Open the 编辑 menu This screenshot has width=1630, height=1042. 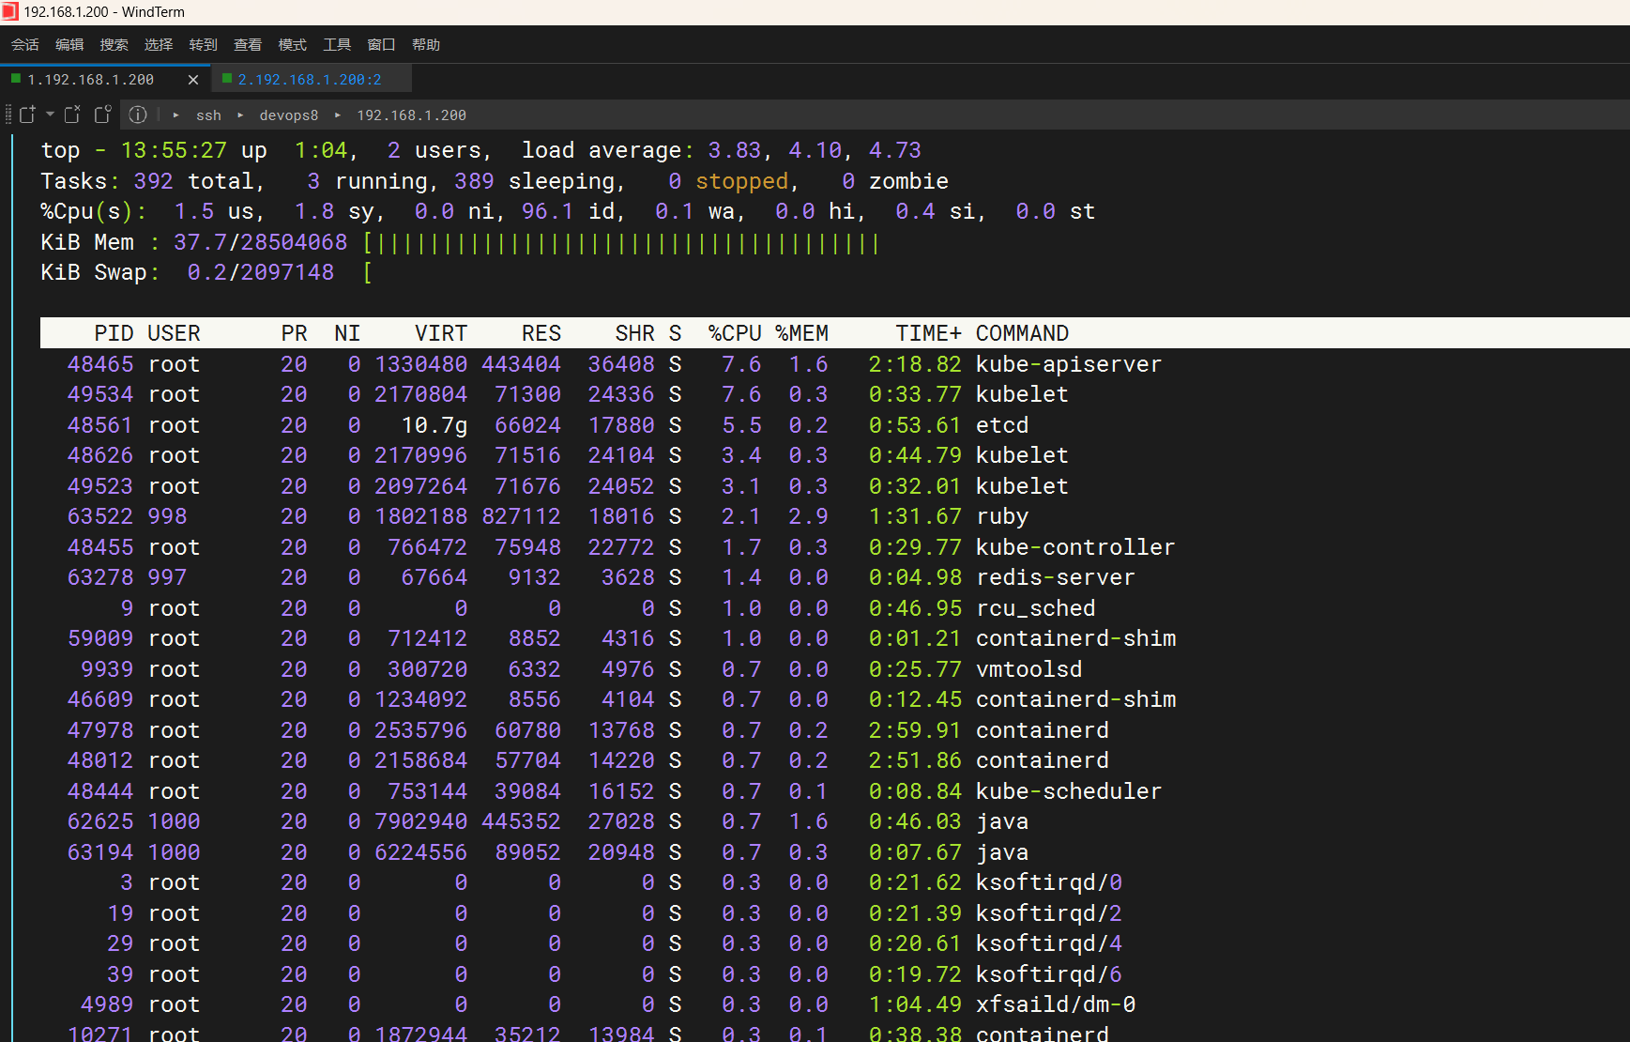pos(69,44)
